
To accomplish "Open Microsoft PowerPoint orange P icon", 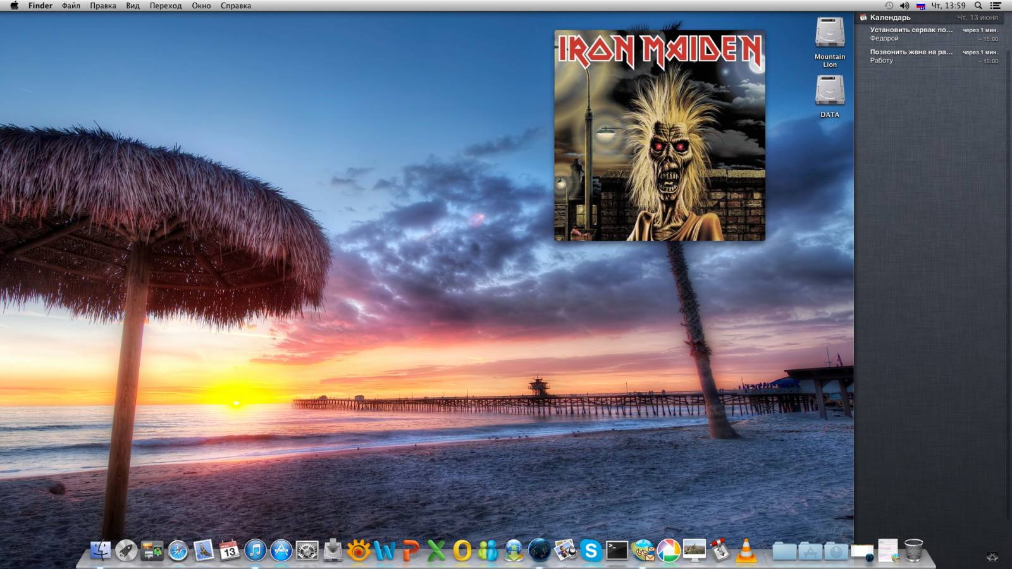I will pos(410,551).
